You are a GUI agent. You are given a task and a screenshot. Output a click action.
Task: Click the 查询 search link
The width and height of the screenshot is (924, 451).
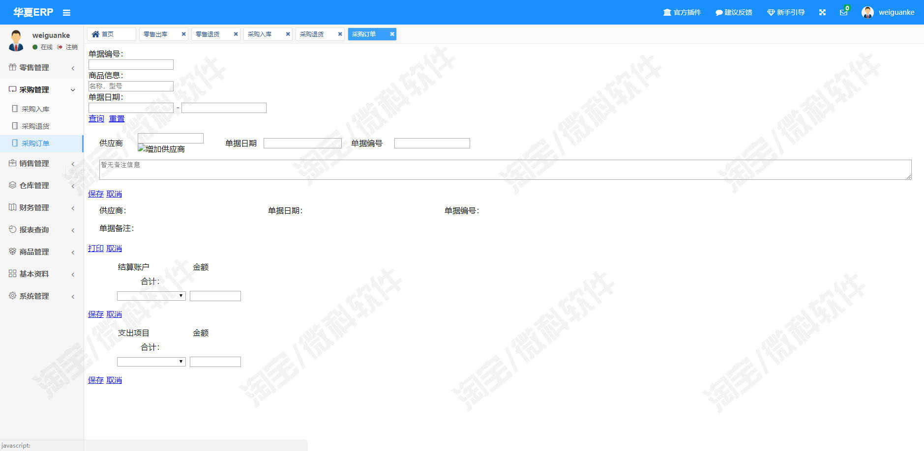coord(96,118)
